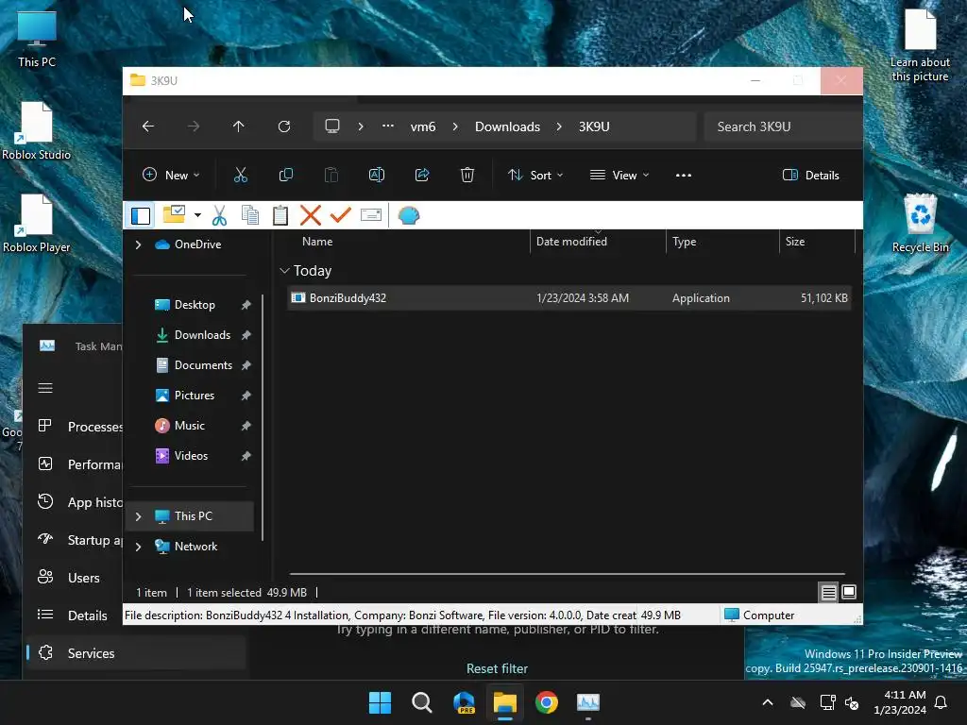Launch Google Chrome from taskbar
This screenshot has width=967, height=725.
547,702
